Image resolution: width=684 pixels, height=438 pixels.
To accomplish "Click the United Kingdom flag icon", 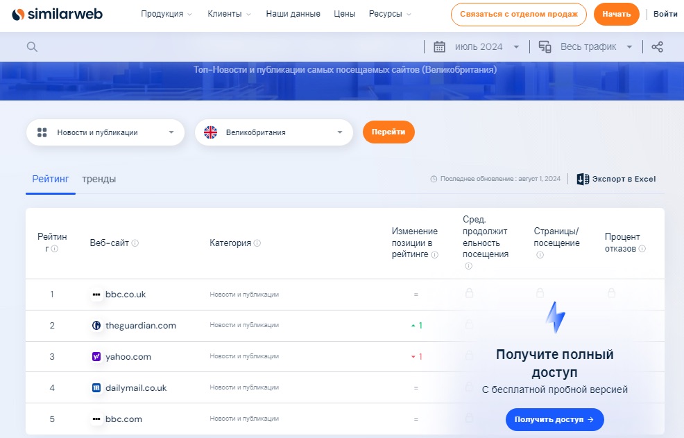I will tap(211, 132).
